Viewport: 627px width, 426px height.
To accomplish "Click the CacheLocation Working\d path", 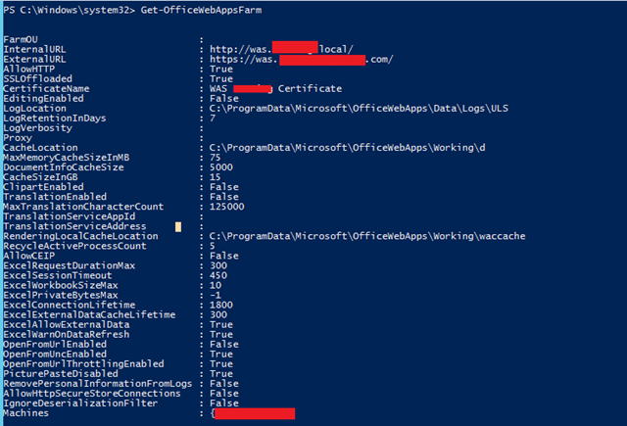I will (347, 148).
